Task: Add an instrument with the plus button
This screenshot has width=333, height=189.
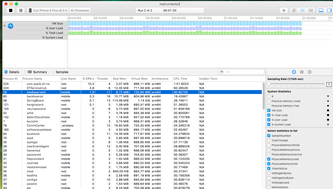Action: click(284, 10)
